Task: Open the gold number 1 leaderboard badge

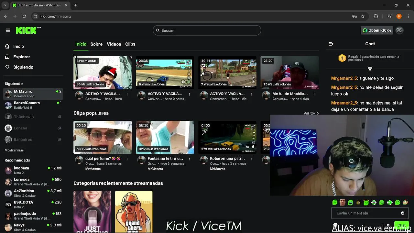Action: coord(342,58)
